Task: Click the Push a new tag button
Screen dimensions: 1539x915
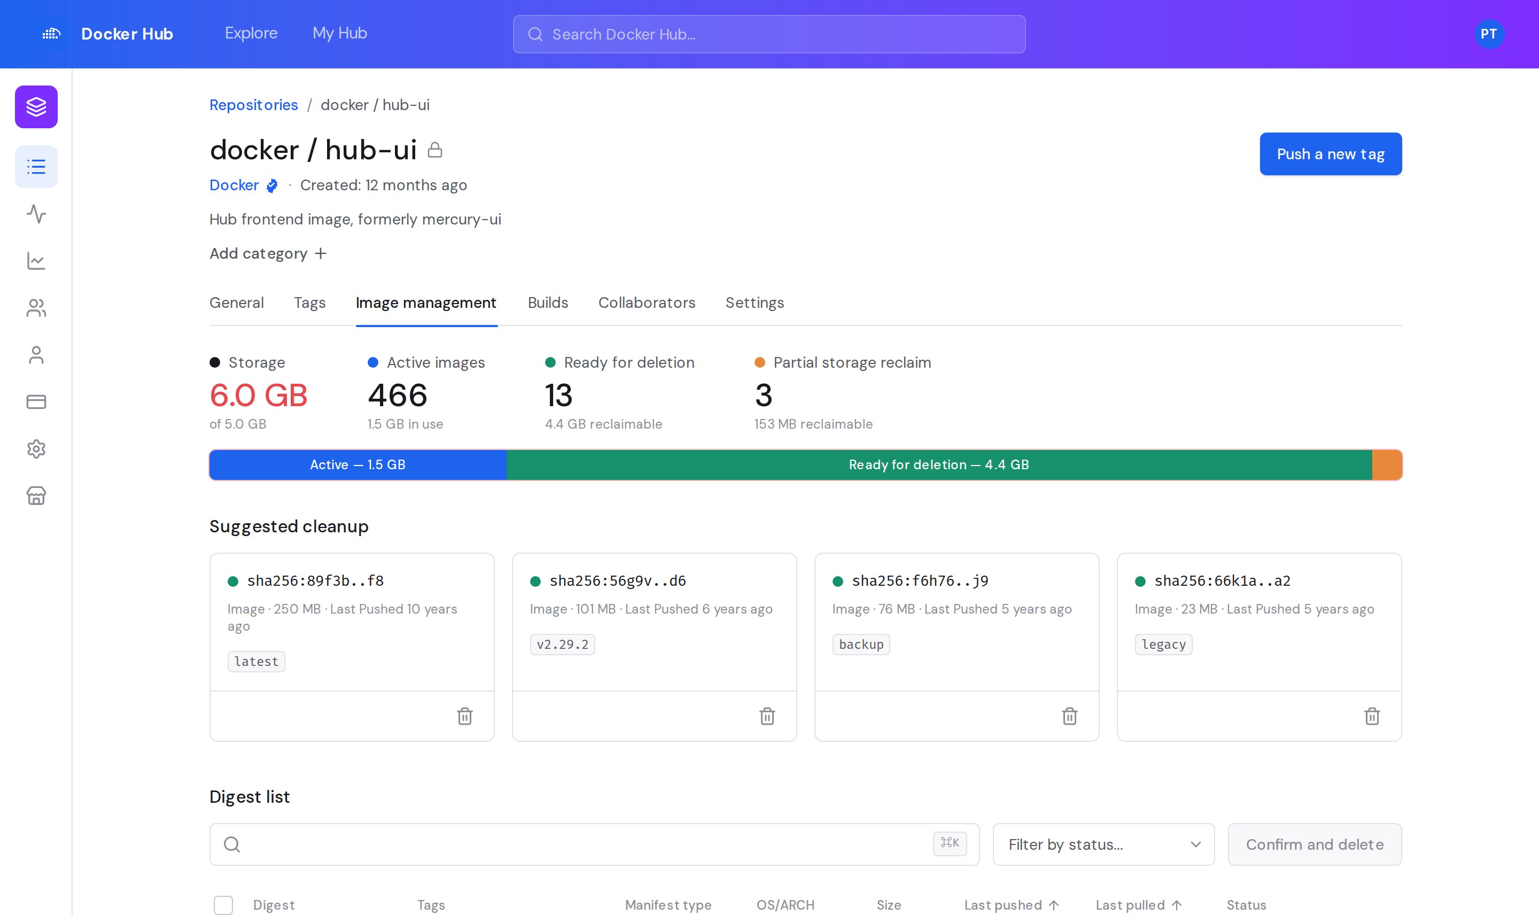Action: [1331, 153]
